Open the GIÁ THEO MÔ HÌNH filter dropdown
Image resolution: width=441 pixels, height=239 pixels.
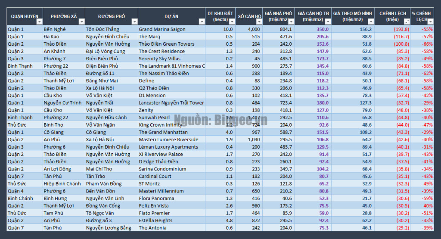pos(371,22)
